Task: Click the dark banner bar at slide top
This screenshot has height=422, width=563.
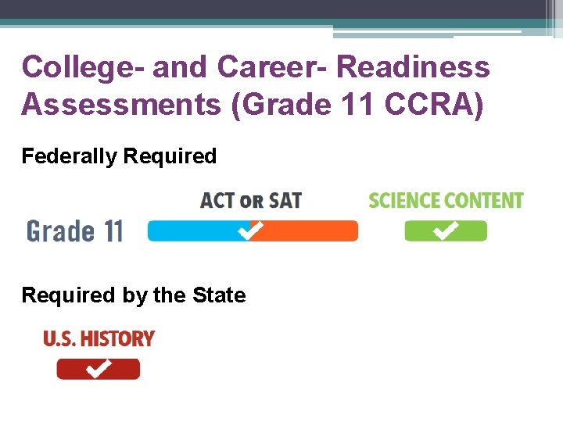Action: [x=274, y=9]
